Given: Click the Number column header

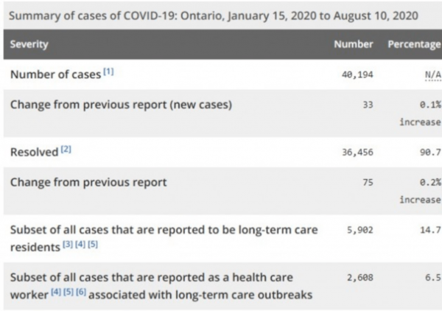Looking at the screenshot, I should 354,44.
